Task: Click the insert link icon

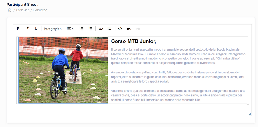Action: (101, 29)
